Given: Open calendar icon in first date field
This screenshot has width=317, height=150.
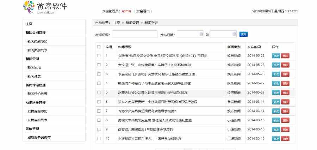Looking at the screenshot, I should click(201, 34).
